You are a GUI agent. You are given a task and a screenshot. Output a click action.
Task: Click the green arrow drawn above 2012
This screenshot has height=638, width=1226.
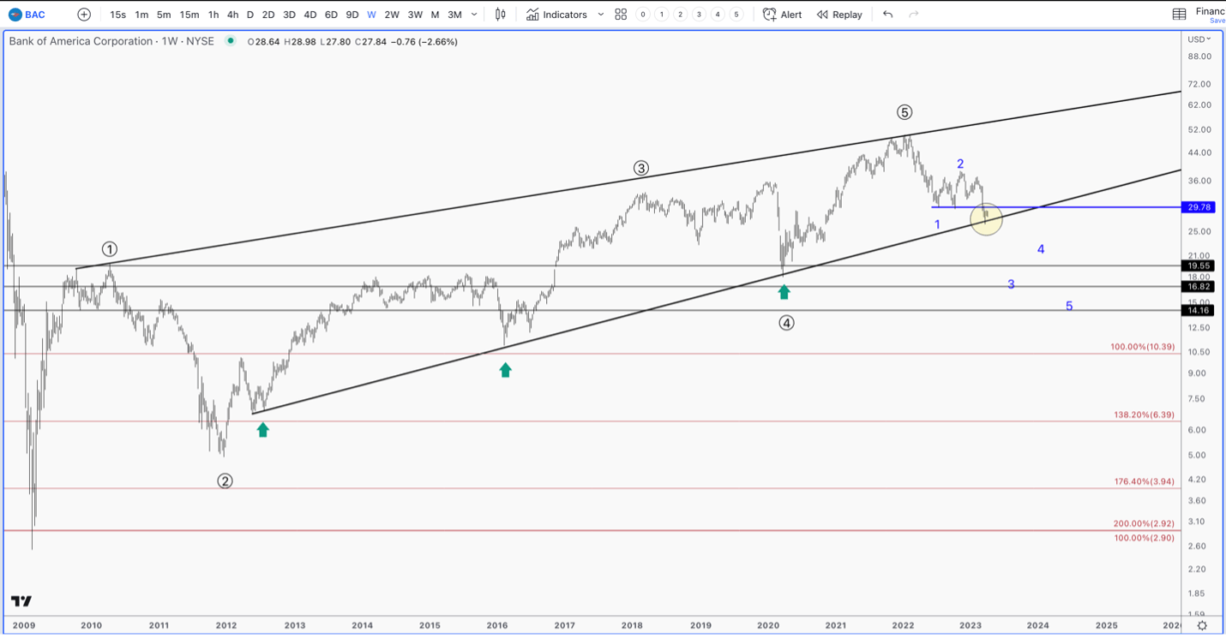click(x=263, y=430)
